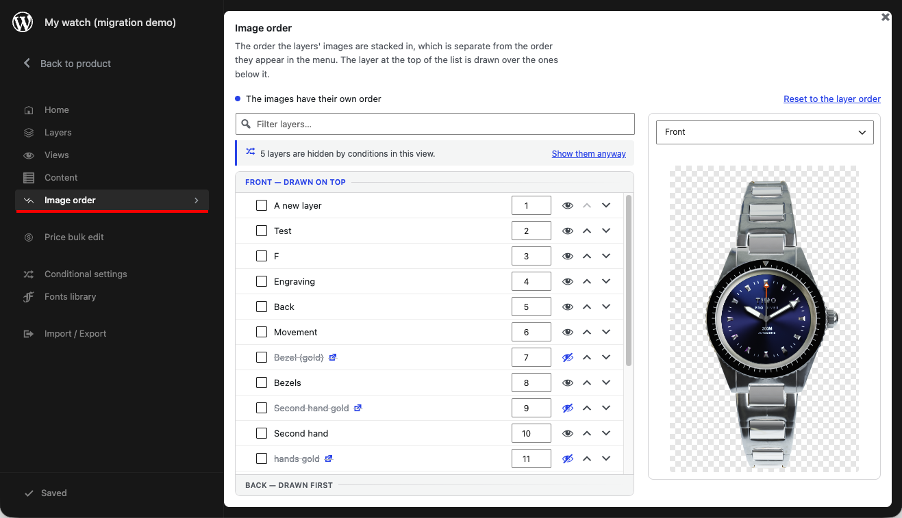902x518 pixels.
Task: Click the Import / Export icon
Action: pos(29,334)
